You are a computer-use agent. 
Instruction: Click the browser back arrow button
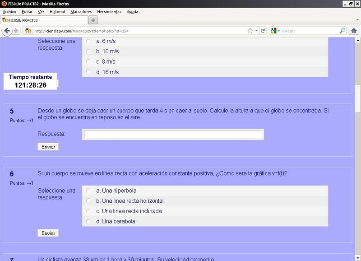tap(6, 31)
